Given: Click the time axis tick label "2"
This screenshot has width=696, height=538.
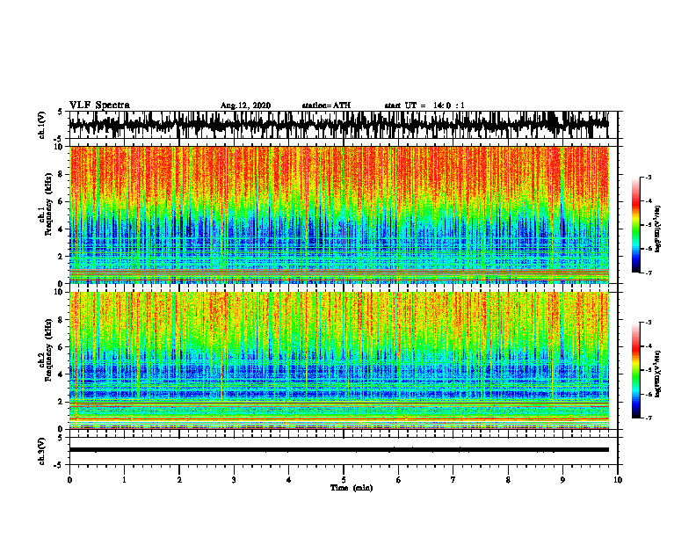Looking at the screenshot, I should (x=179, y=480).
